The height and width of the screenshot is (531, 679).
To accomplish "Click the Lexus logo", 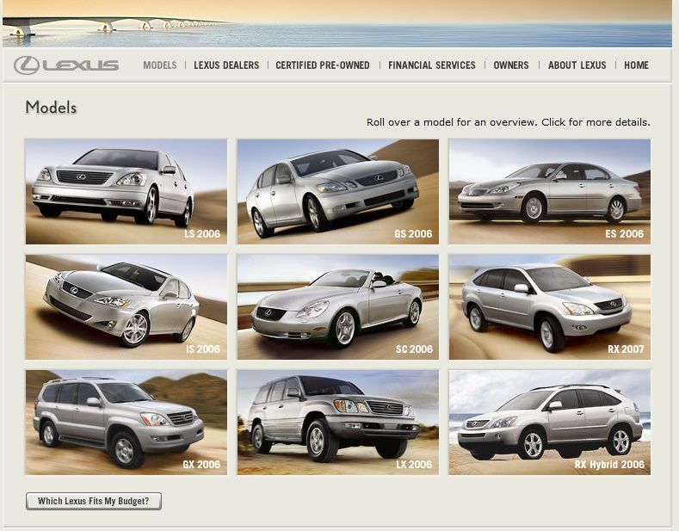I will tap(66, 65).
